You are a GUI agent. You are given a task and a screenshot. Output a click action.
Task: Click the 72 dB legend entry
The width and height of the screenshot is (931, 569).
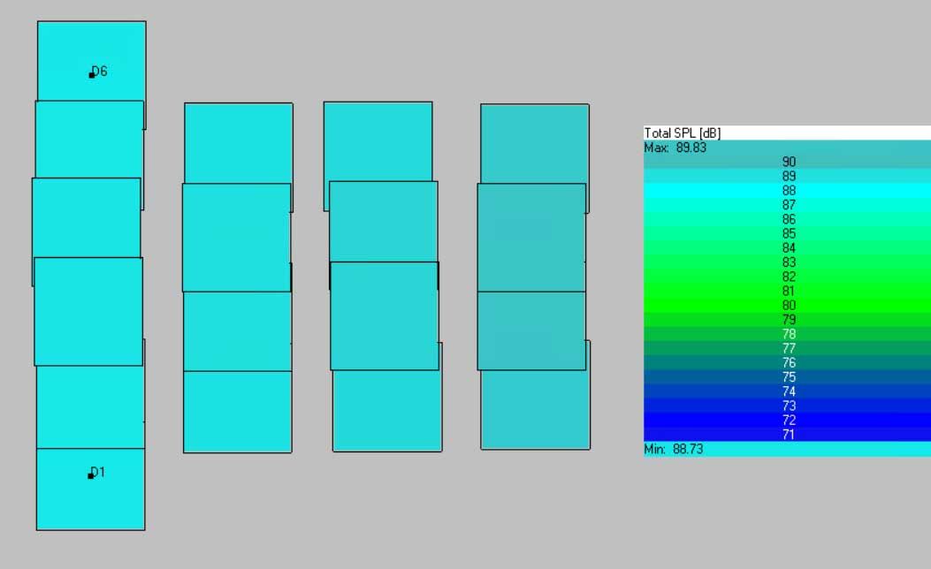pos(787,420)
